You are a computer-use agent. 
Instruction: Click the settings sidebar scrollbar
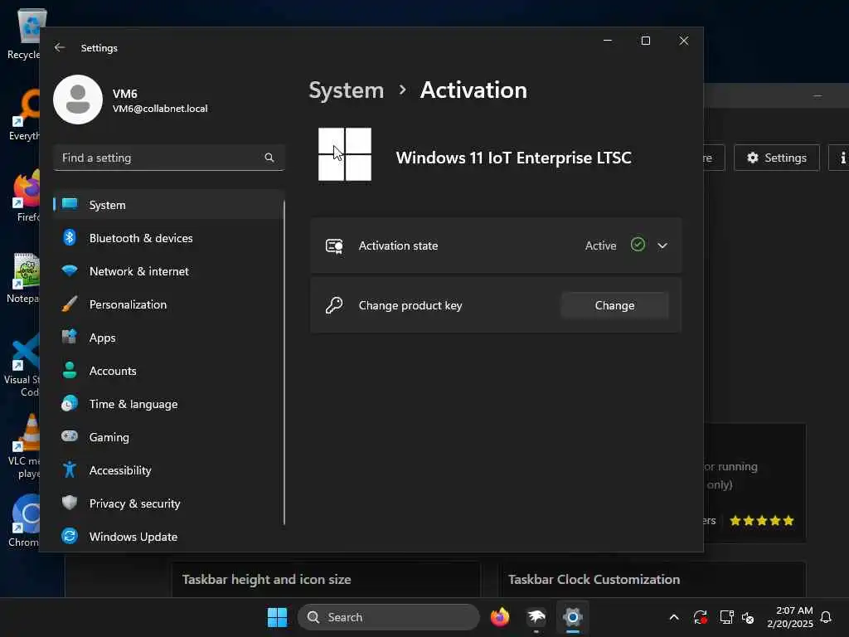tap(284, 362)
